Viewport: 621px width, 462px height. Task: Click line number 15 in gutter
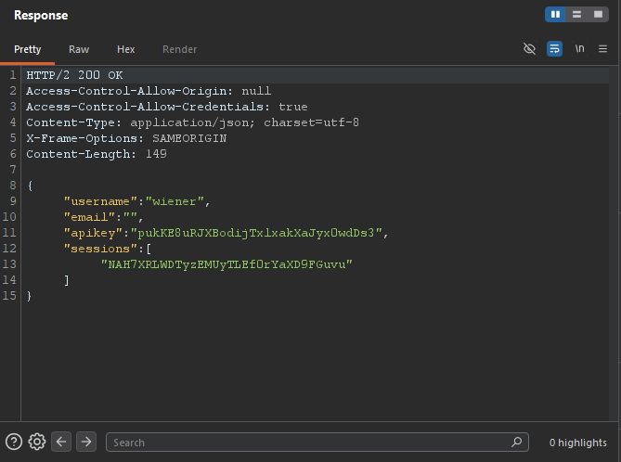[x=9, y=296]
